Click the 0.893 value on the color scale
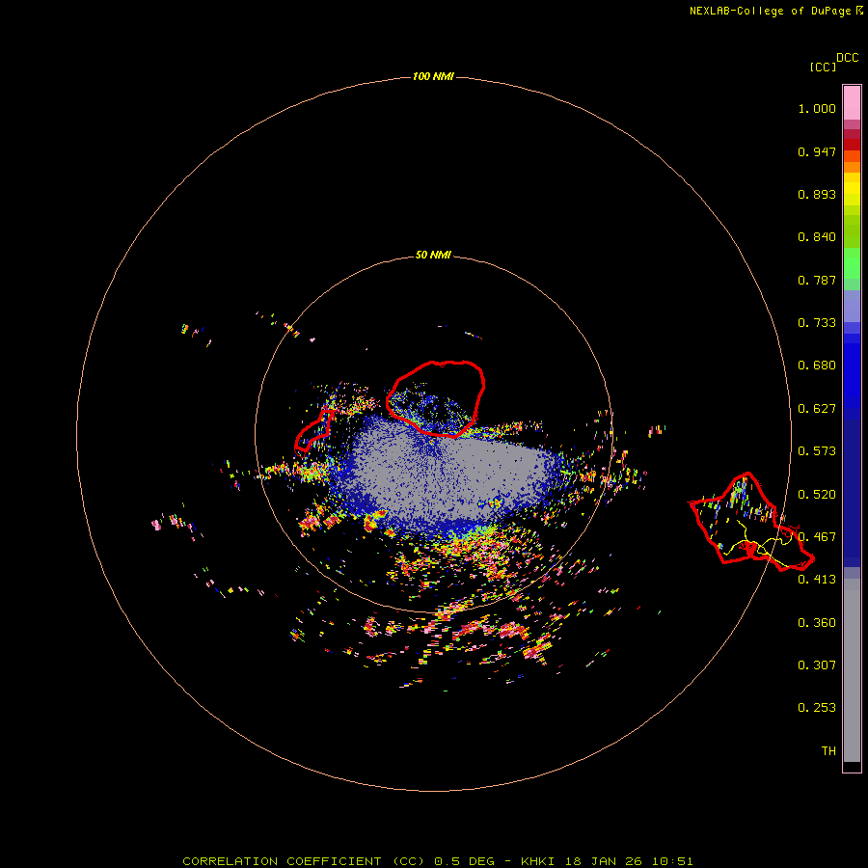Screen dimensions: 868x868 coord(817,194)
